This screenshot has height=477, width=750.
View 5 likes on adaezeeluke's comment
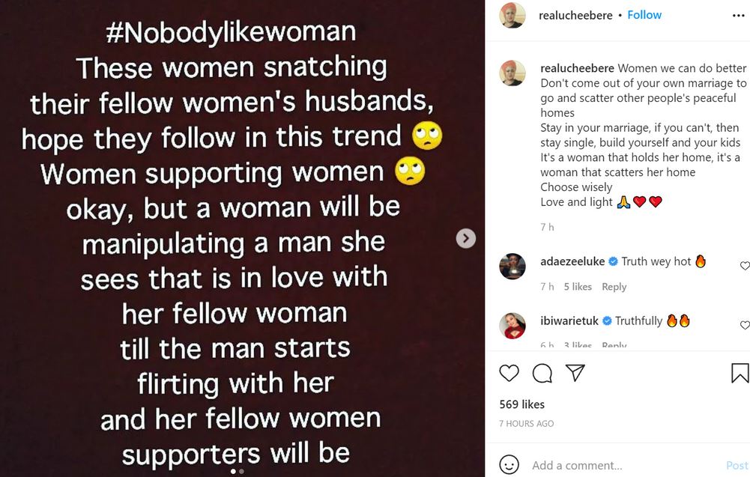tap(578, 287)
